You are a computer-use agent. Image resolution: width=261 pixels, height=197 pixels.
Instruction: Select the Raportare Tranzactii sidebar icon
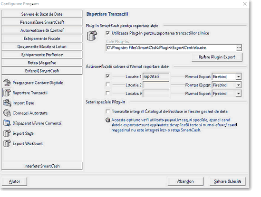tap(7, 93)
